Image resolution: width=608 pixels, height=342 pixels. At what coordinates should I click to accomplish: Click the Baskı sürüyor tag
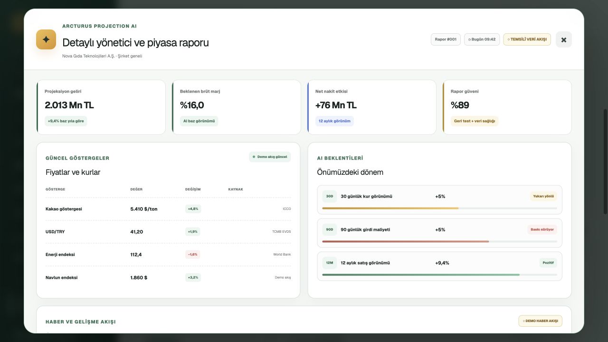click(x=542, y=229)
